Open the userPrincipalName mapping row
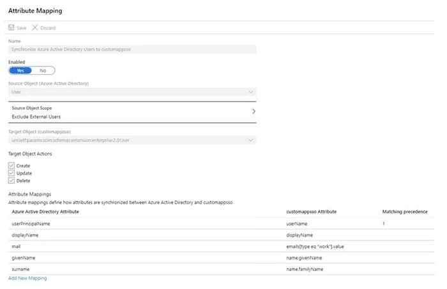 [x=221, y=224]
